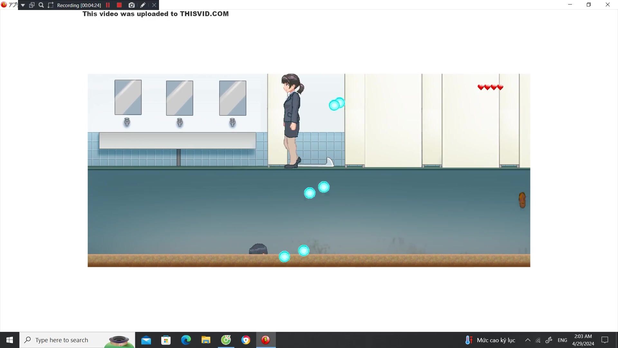Image resolution: width=618 pixels, height=348 pixels.
Task: Launch Microsoft Edge from taskbar
Action: click(x=186, y=340)
